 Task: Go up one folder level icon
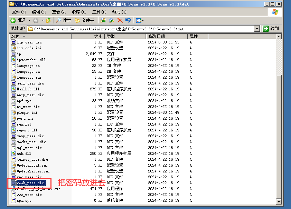tap(49, 20)
